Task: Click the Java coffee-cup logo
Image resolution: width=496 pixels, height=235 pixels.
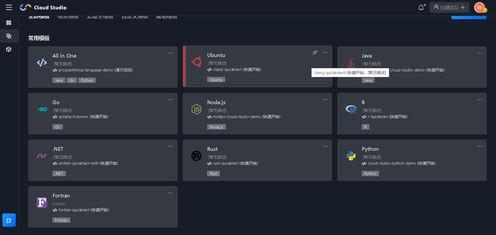Action: 351,63
